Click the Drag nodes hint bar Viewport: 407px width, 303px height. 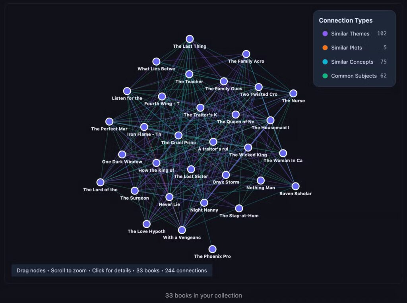click(112, 270)
